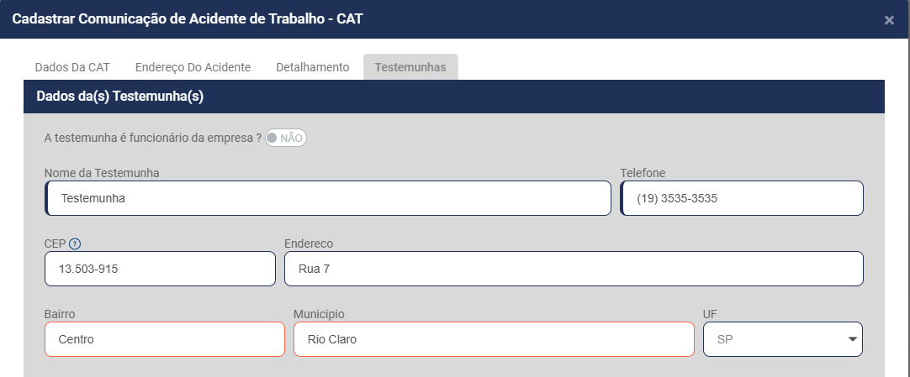Toggle the company employee witness switch

point(286,138)
